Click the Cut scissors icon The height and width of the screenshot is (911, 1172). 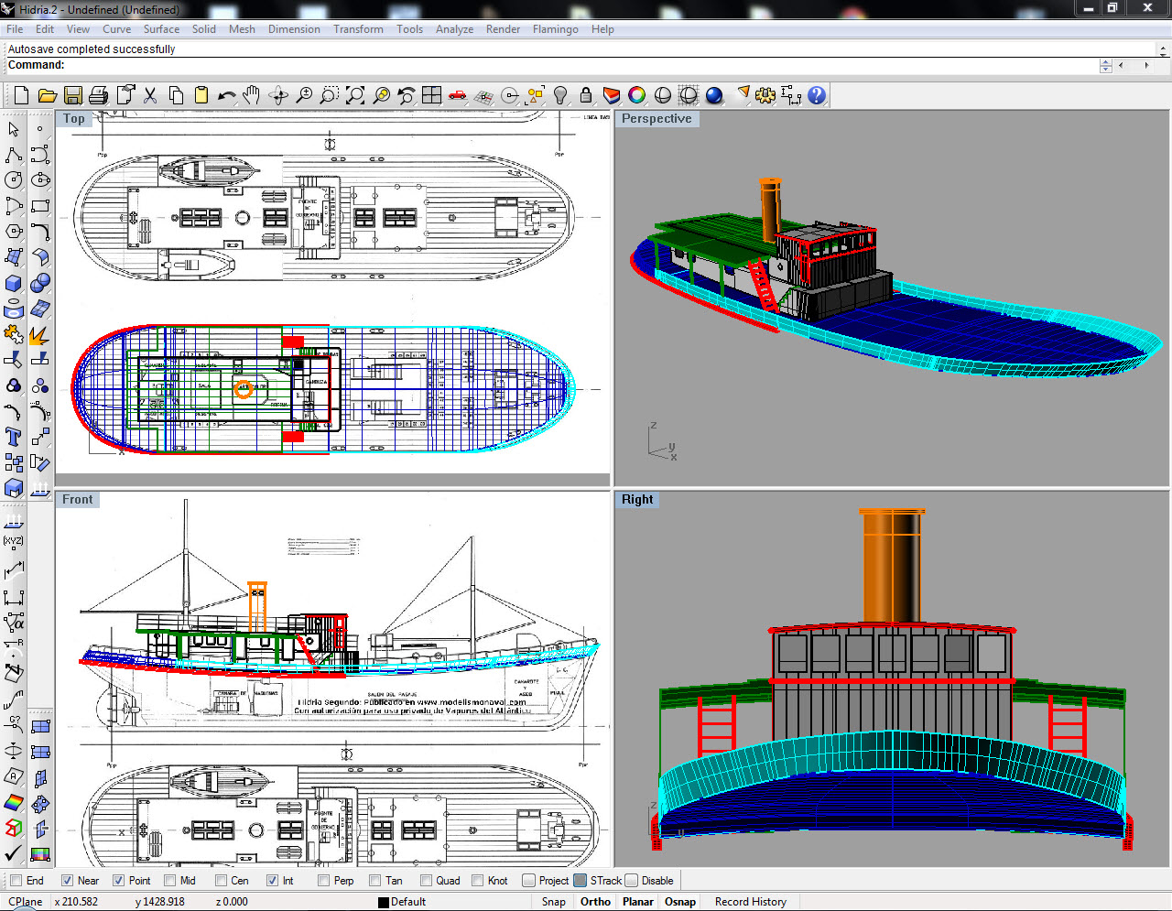(x=150, y=95)
